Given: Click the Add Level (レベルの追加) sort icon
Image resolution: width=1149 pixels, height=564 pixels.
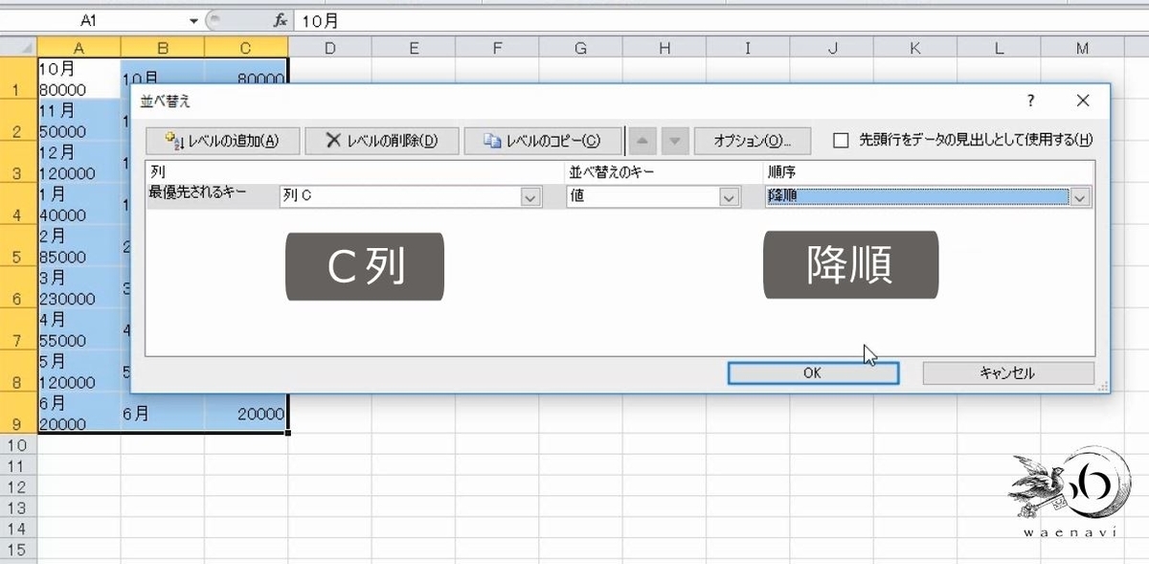Looking at the screenshot, I should pyautogui.click(x=174, y=140).
